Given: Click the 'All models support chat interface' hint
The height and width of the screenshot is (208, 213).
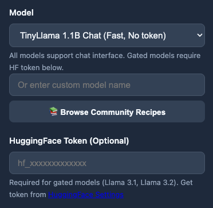Looking at the screenshot, I should pos(68,56).
